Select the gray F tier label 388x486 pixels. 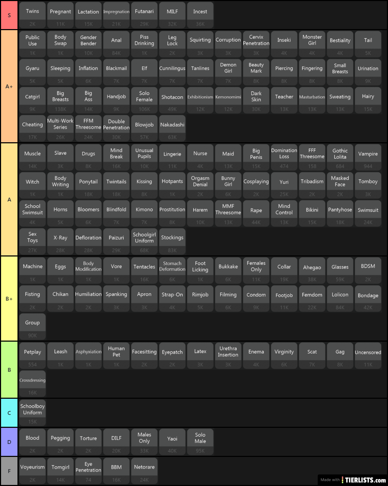tap(9, 471)
